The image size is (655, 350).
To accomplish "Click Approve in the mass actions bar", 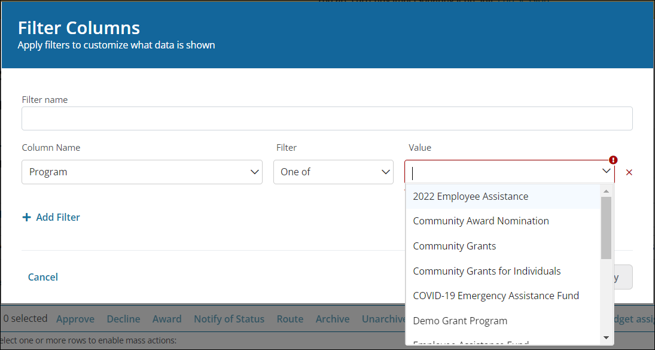I will point(75,319).
